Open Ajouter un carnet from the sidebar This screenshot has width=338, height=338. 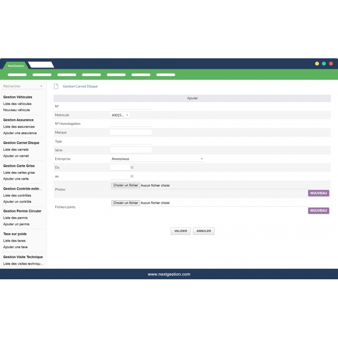[16, 156]
